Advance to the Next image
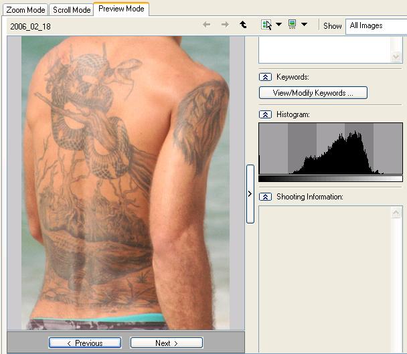 [x=166, y=343]
